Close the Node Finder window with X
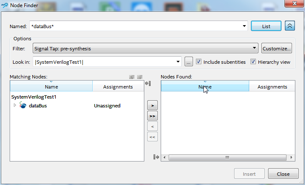Viewport: 305px width, 185px height. (294, 3)
